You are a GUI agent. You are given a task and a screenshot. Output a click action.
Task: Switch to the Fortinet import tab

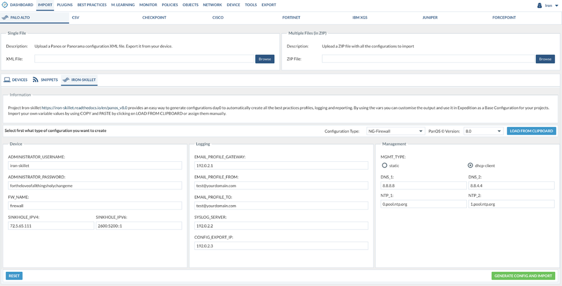(x=292, y=17)
